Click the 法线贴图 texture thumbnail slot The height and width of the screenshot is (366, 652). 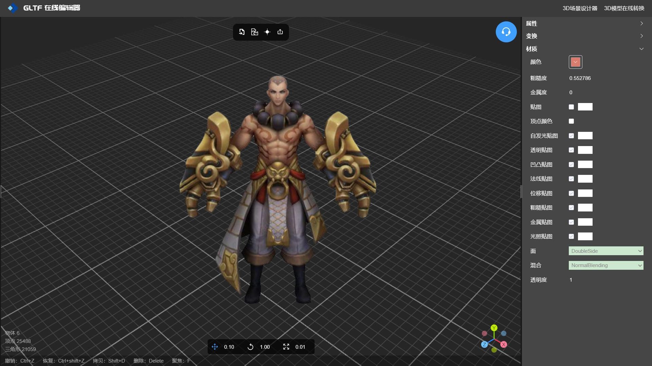point(585,179)
